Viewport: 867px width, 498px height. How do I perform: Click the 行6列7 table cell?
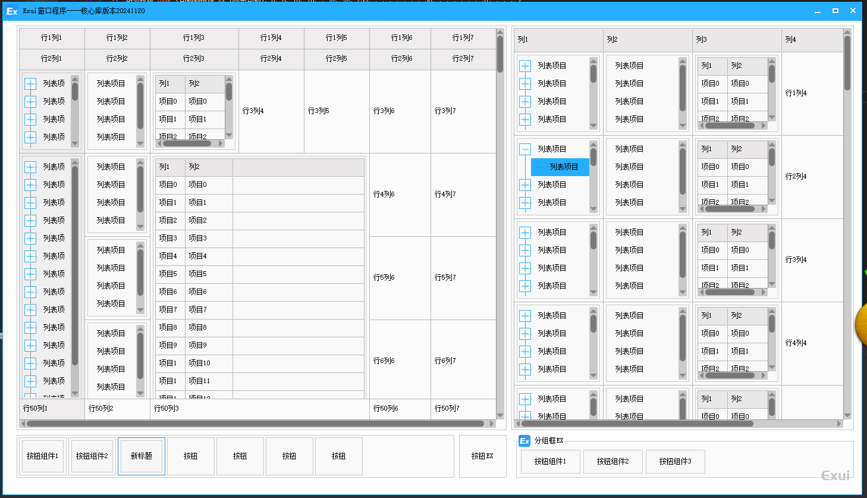point(463,359)
